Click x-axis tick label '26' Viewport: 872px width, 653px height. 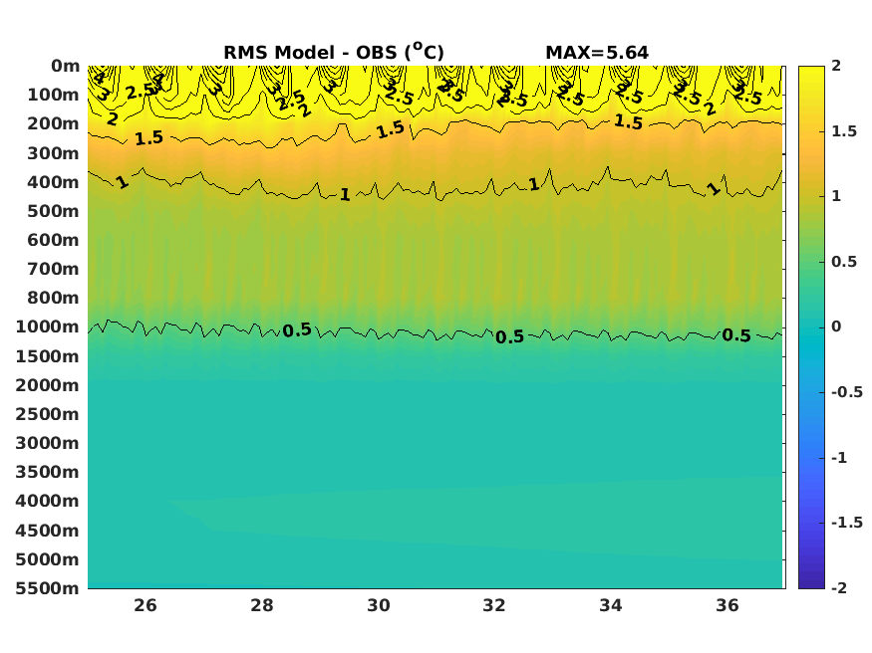point(145,605)
